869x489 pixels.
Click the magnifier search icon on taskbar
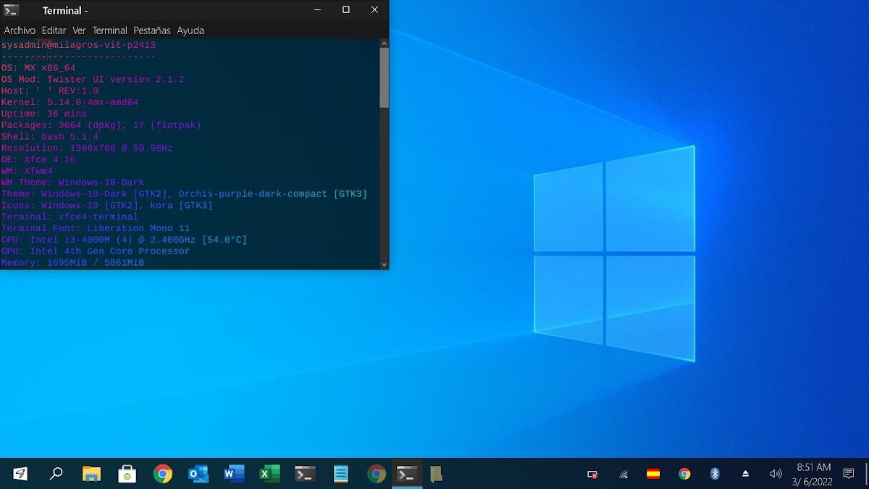click(56, 474)
